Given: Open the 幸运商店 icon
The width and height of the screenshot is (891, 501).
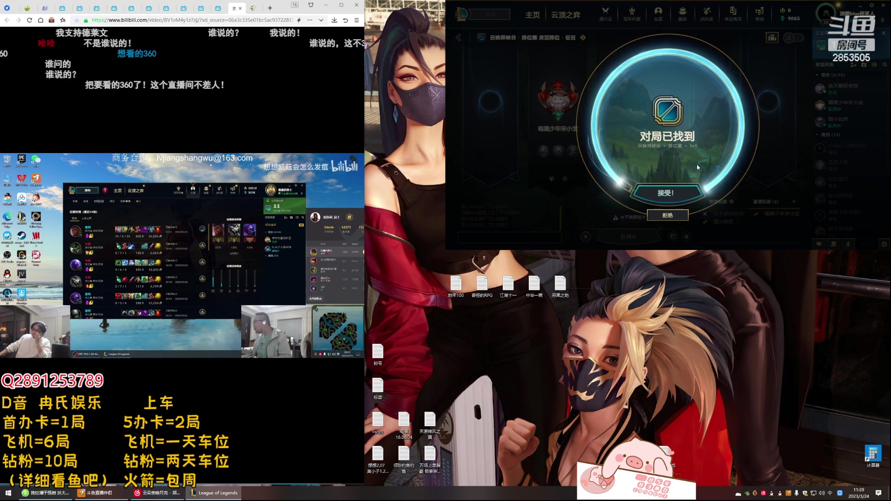Looking at the screenshot, I should (733, 14).
